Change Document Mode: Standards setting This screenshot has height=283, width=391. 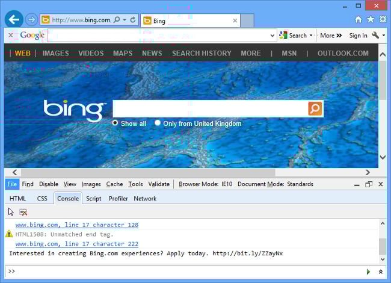pos(276,184)
